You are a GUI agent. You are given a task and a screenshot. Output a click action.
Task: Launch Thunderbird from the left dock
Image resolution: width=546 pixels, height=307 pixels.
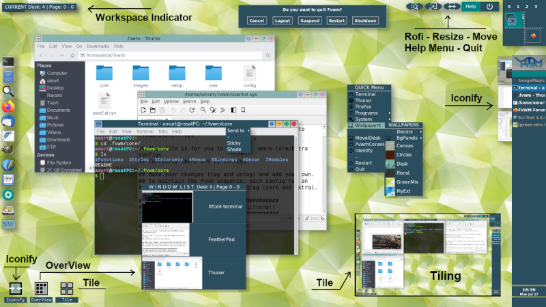(8, 121)
